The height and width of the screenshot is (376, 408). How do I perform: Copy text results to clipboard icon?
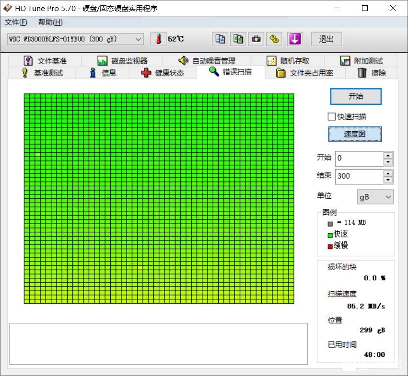[220, 39]
